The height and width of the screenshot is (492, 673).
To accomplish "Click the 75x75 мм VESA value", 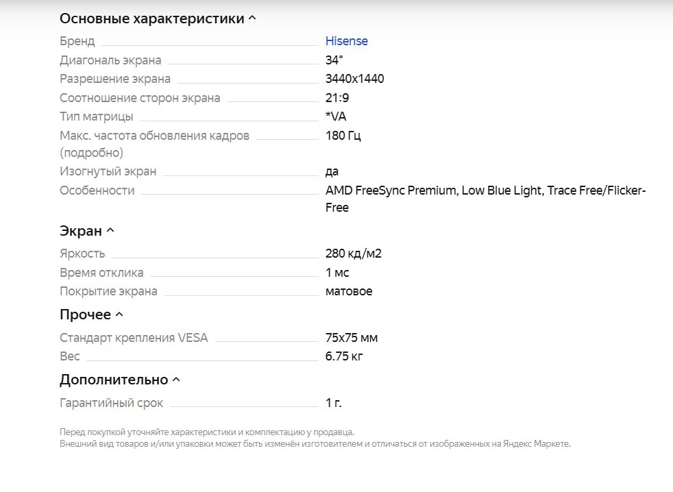I will 351,338.
